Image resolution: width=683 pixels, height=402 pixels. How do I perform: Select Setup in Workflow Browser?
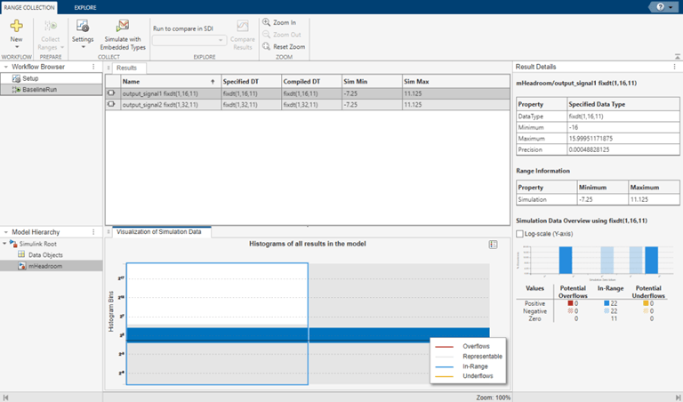click(x=52, y=78)
